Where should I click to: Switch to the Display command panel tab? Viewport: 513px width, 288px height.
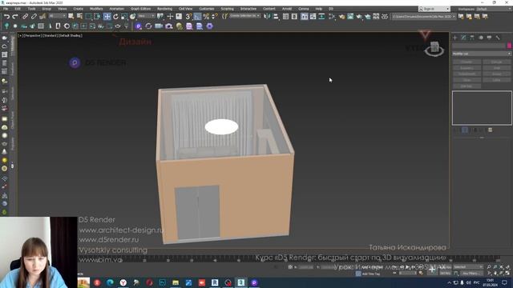click(489, 38)
